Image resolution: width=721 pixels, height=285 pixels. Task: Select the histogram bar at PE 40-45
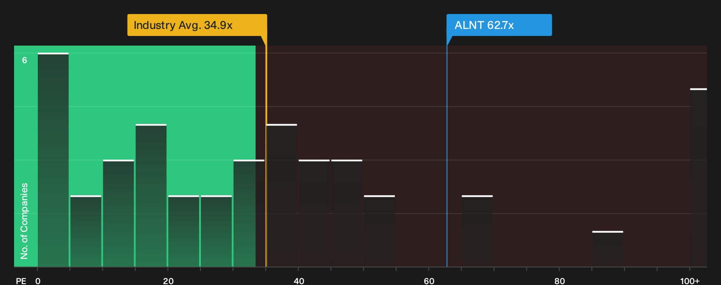pos(314,214)
